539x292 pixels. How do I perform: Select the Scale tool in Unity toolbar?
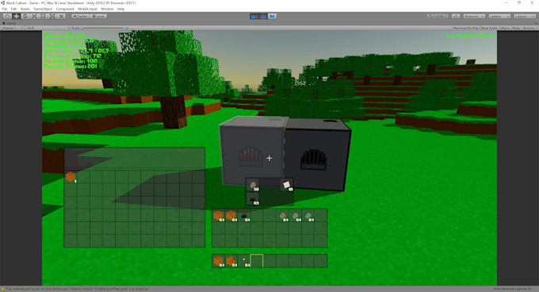click(x=34, y=16)
